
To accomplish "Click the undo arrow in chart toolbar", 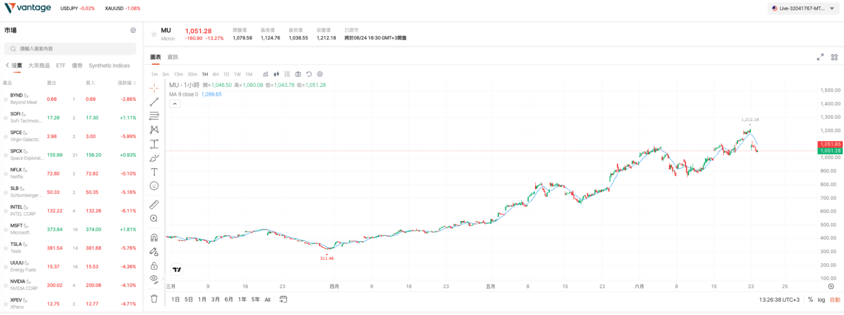I will (309, 74).
